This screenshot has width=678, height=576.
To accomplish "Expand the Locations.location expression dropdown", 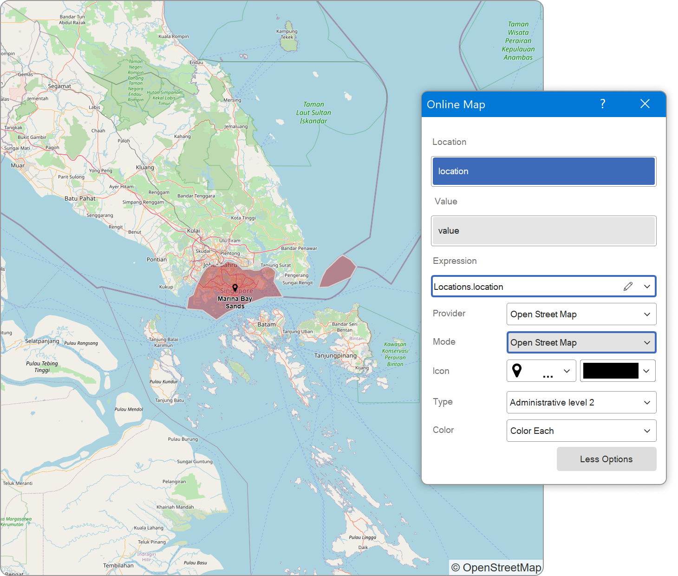I will (647, 286).
